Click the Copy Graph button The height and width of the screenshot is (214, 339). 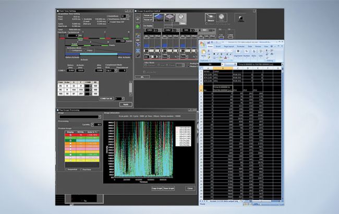pos(156,188)
